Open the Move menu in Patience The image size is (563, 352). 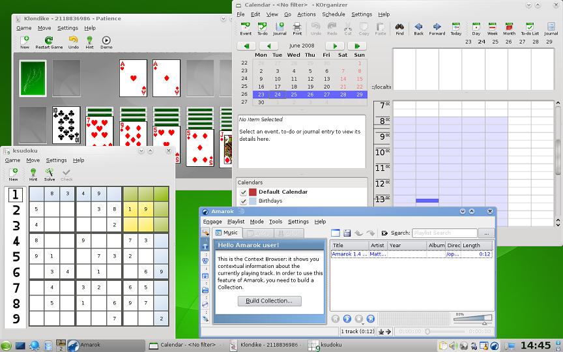point(44,28)
